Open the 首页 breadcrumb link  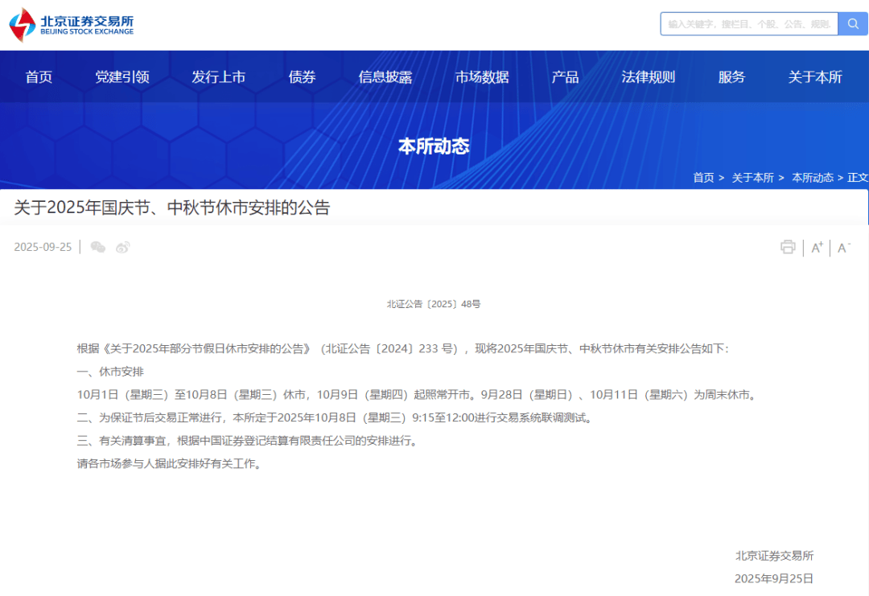703,178
